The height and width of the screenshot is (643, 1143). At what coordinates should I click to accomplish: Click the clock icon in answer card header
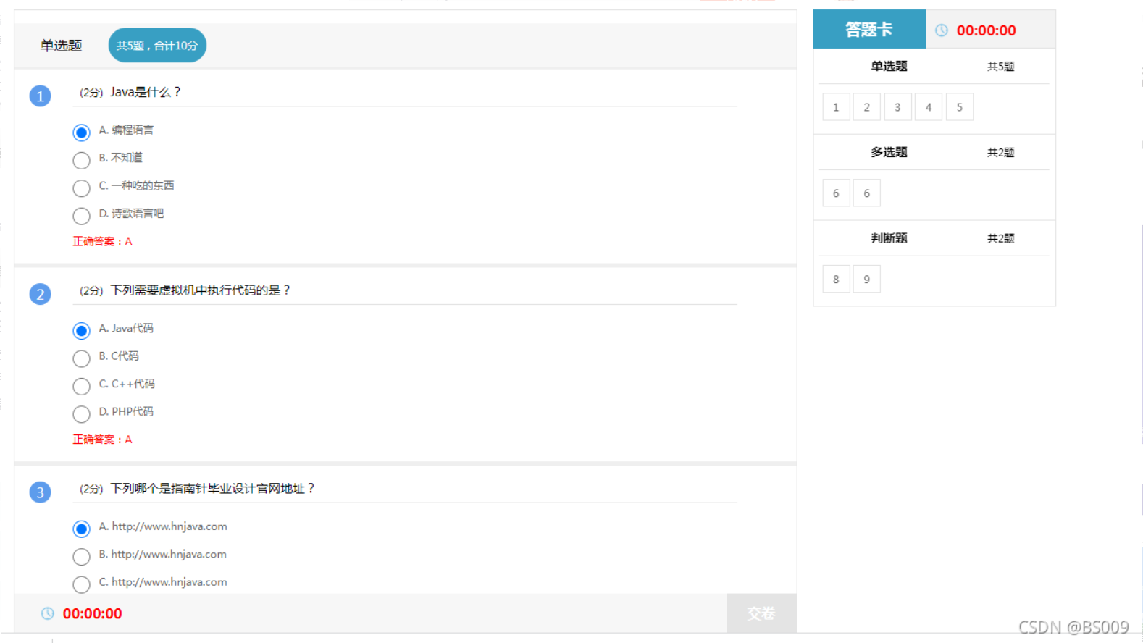[941, 30]
